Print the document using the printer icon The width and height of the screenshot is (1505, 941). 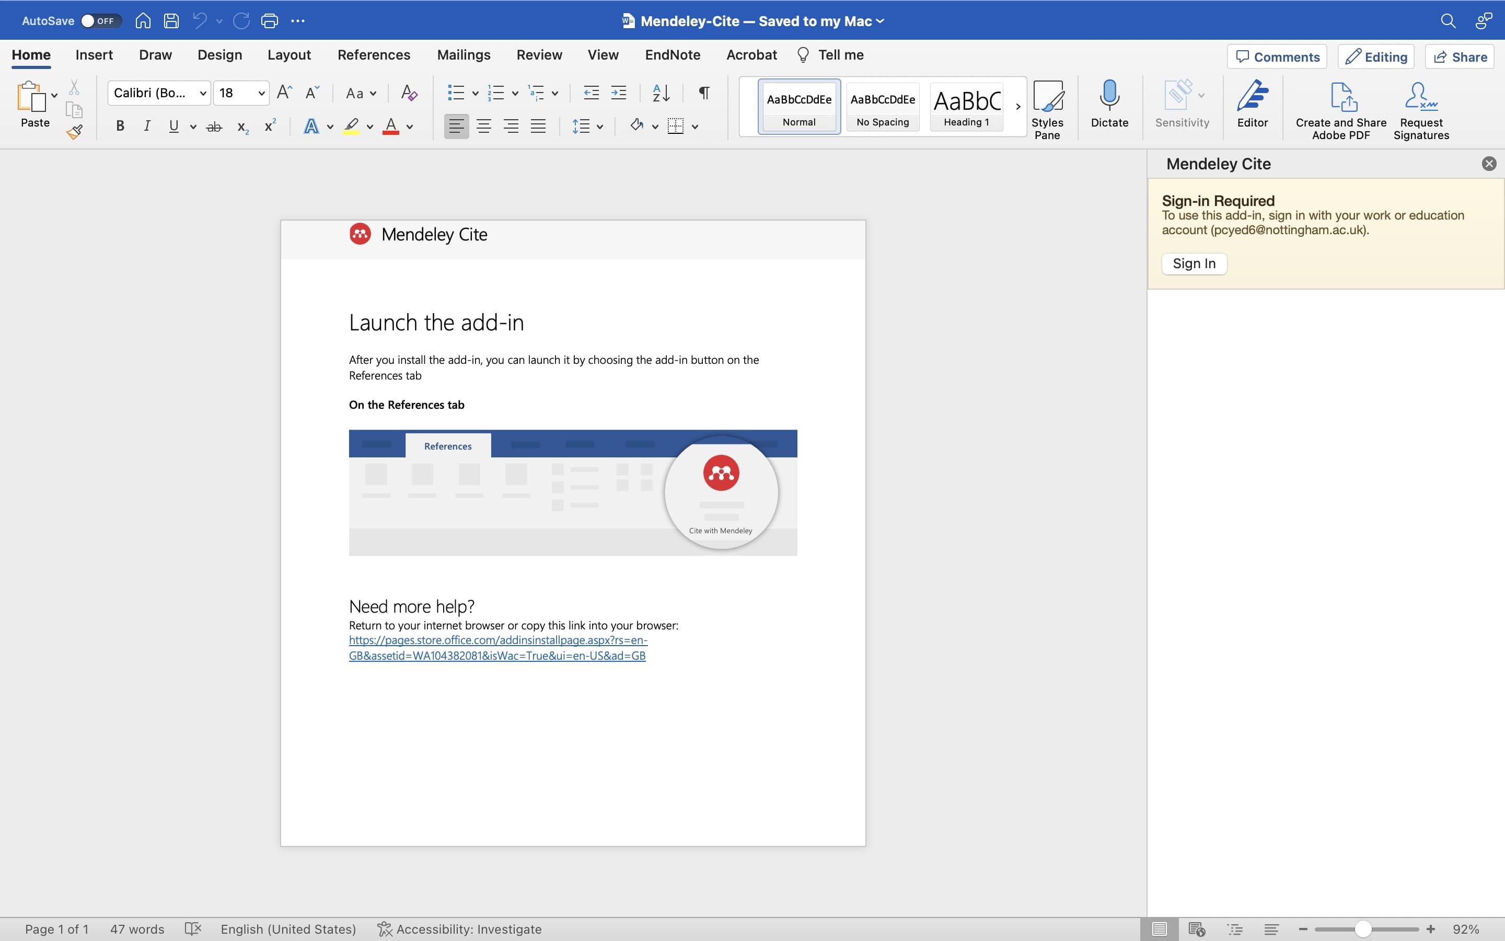coord(269,20)
